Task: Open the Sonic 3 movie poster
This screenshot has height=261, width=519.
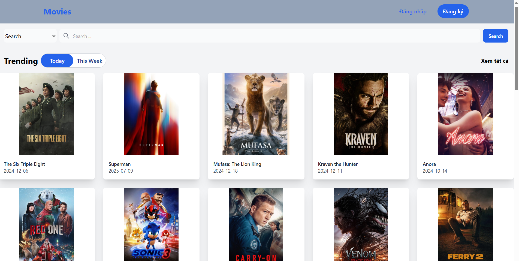Action: pyautogui.click(x=151, y=224)
